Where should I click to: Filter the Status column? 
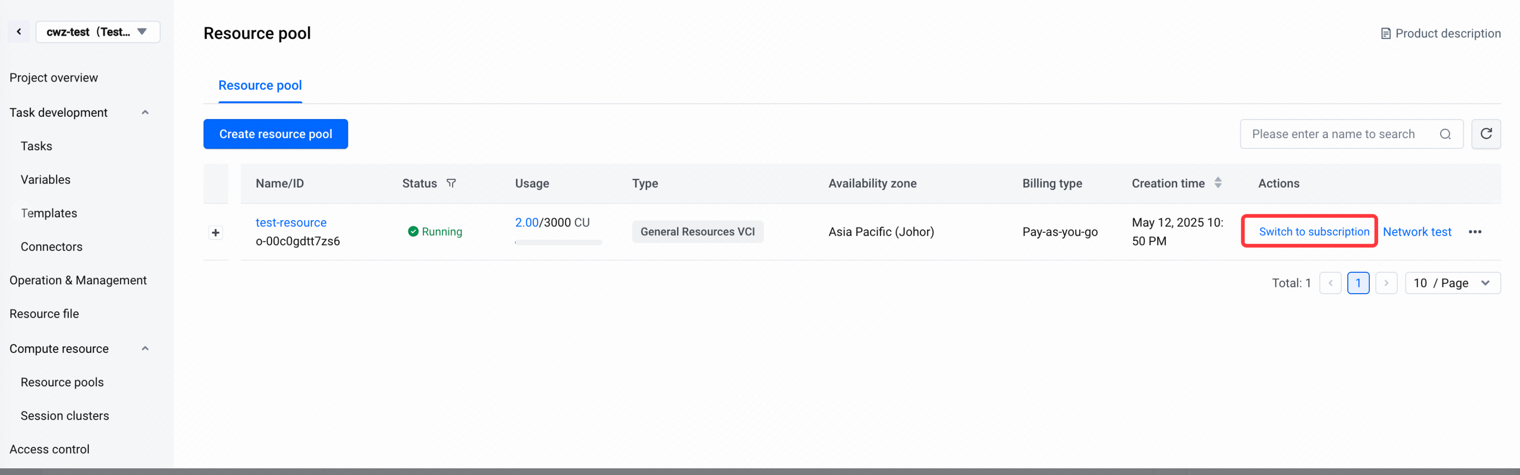click(x=451, y=183)
